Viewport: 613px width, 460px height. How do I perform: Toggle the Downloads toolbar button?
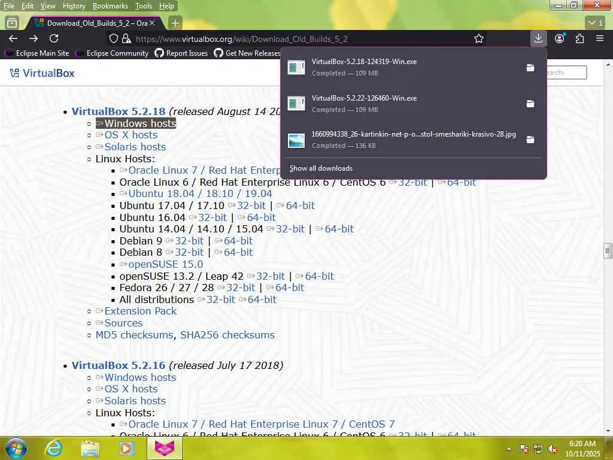(538, 38)
